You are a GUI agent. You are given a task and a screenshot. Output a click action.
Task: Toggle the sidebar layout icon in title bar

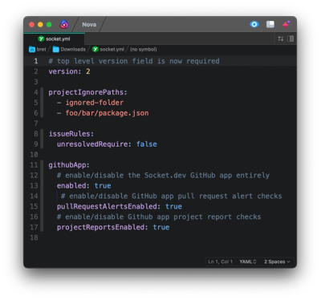click(270, 24)
